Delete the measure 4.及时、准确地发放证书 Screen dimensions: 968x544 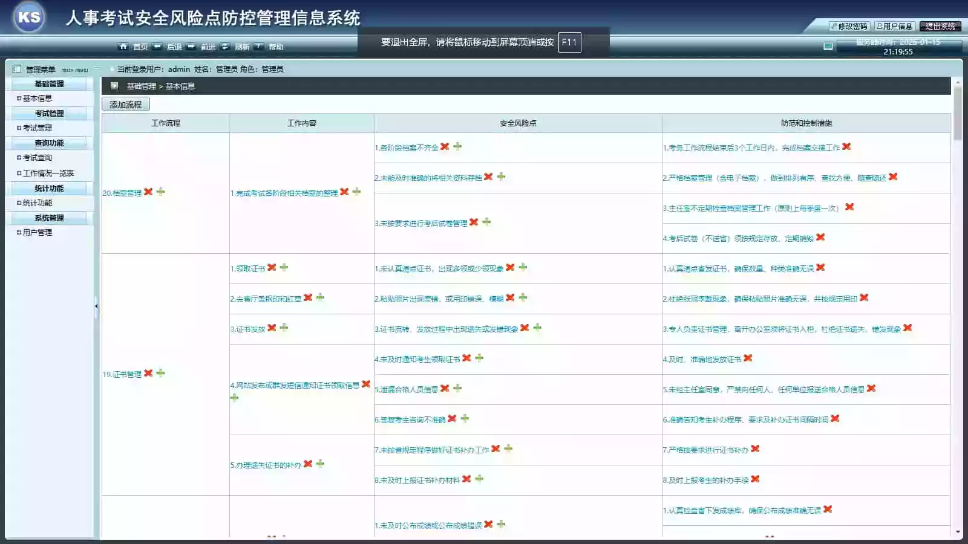tap(748, 358)
